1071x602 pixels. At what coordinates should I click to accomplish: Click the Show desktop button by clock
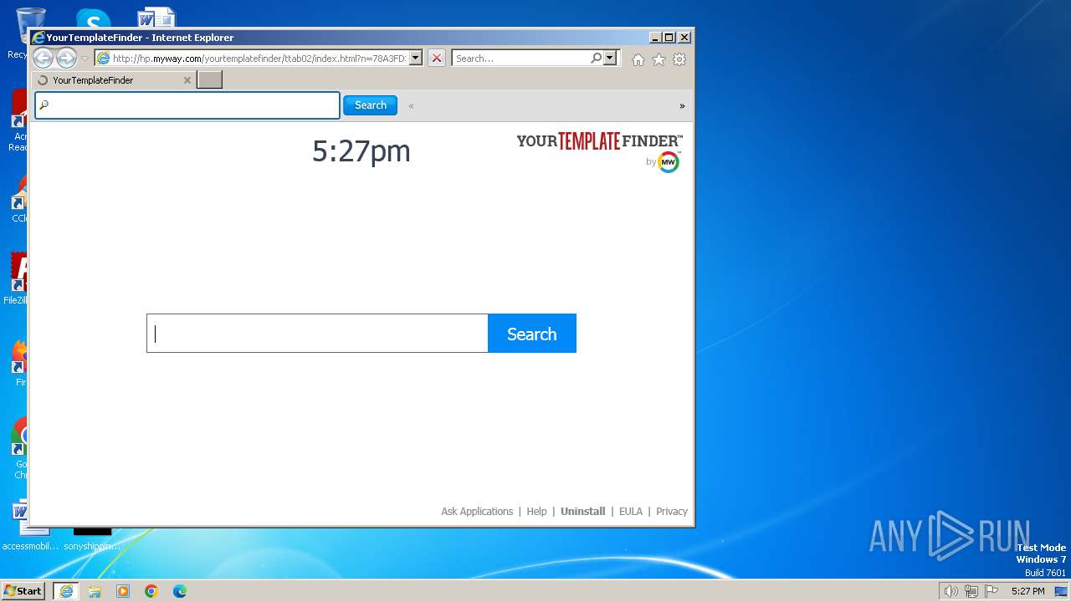[1061, 591]
